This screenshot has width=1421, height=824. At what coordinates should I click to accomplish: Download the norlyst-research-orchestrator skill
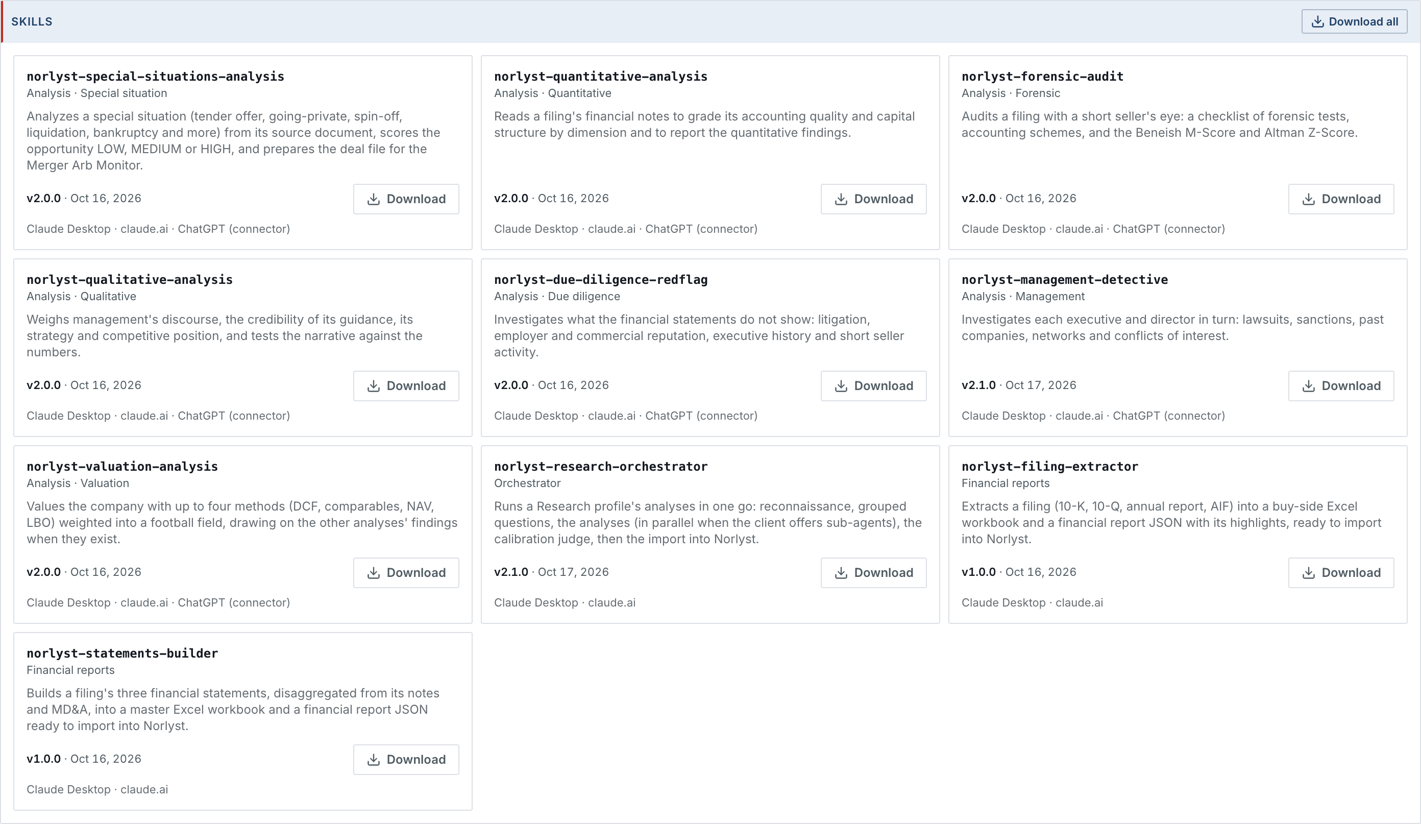pyautogui.click(x=873, y=572)
